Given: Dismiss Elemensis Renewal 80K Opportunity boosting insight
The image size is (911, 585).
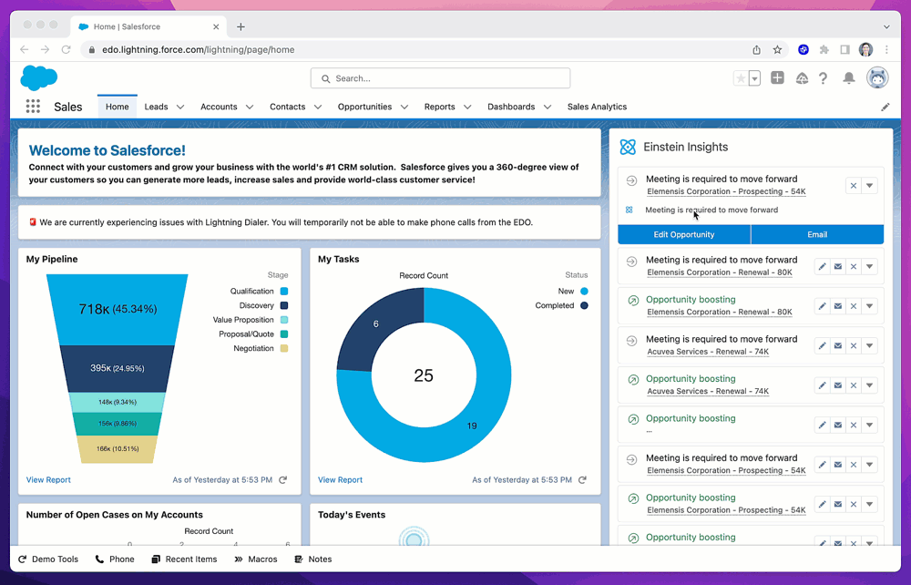Looking at the screenshot, I should coord(854,306).
